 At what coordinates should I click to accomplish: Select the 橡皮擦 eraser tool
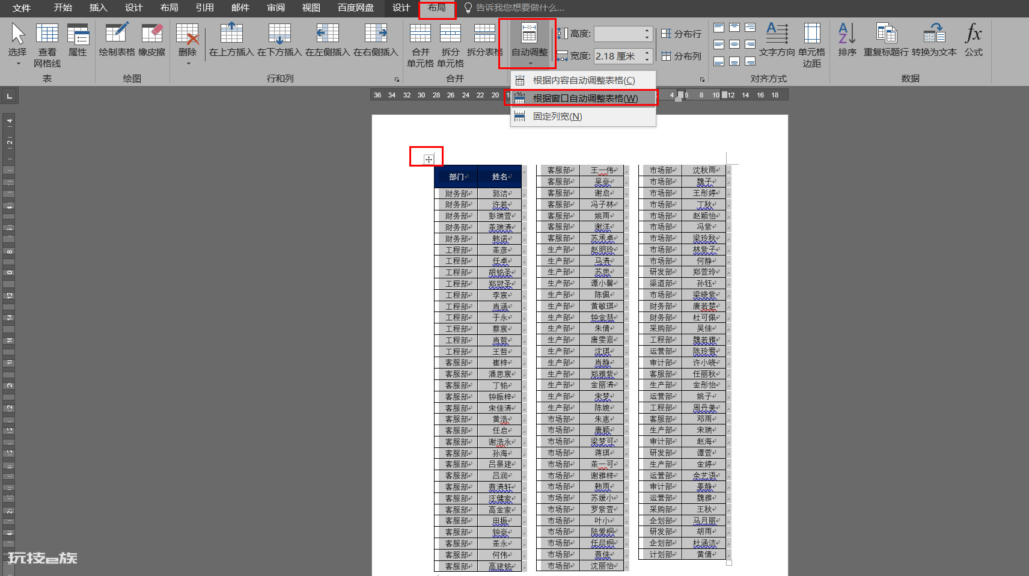[x=151, y=41]
